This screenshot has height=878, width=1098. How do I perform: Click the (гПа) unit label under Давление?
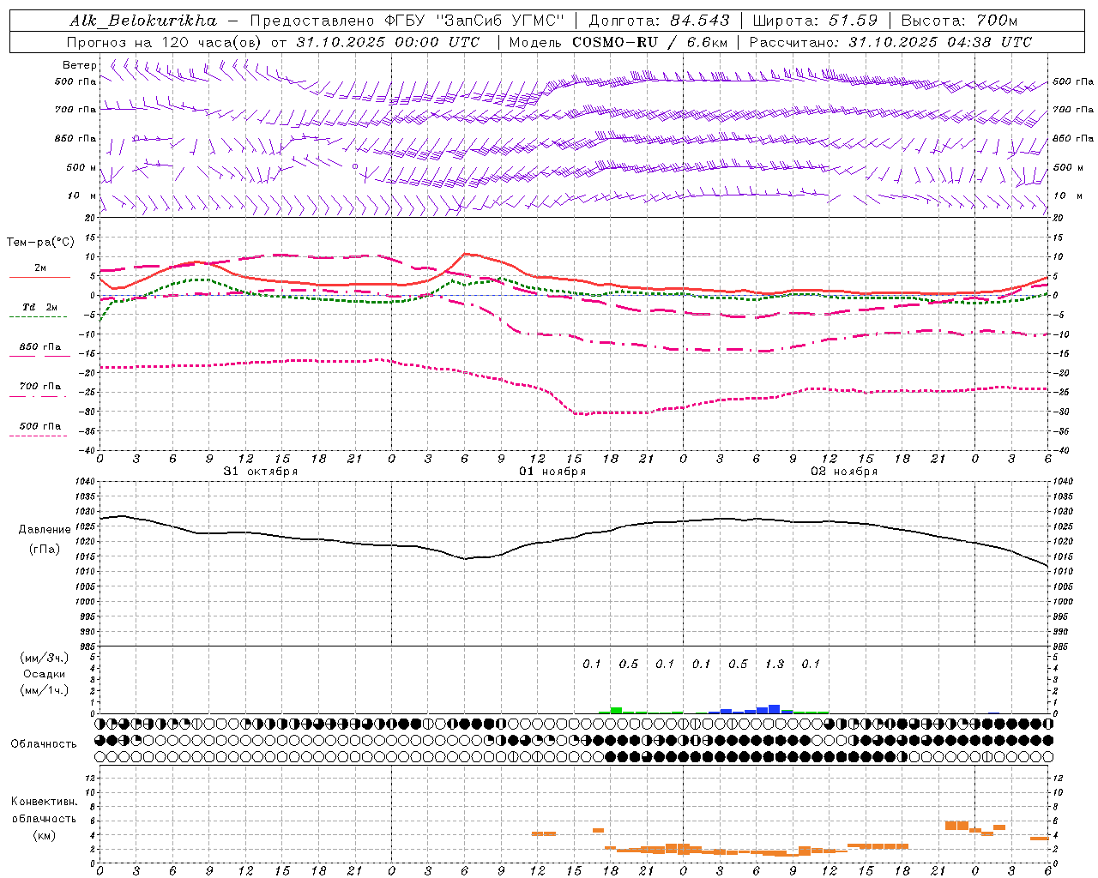[x=43, y=550]
